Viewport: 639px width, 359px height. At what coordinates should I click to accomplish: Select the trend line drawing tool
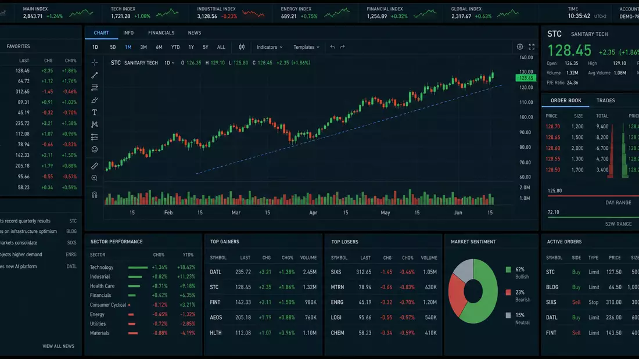click(95, 75)
